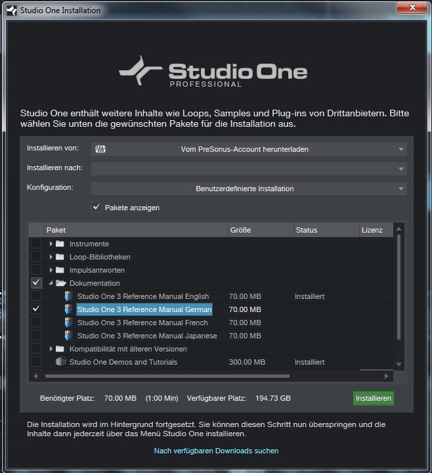
Task: Check the Reference Manual French checkbox
Action: [36, 322]
